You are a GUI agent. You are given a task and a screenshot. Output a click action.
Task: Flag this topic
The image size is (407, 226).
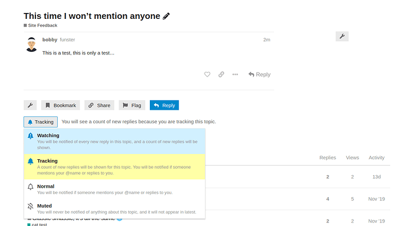(x=132, y=105)
